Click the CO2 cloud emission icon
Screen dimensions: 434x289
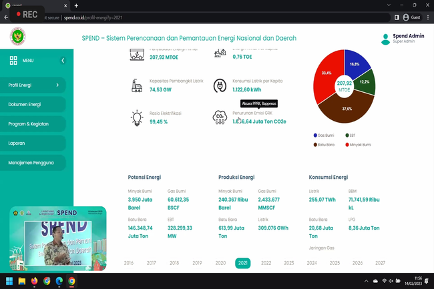[219, 118]
